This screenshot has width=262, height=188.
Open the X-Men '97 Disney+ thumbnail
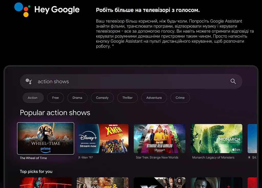tap(103, 138)
